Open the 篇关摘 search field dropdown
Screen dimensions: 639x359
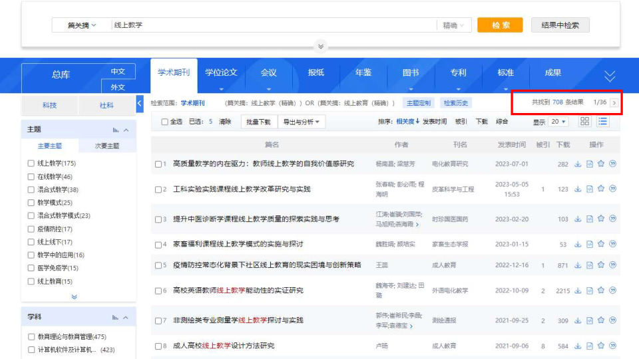81,25
